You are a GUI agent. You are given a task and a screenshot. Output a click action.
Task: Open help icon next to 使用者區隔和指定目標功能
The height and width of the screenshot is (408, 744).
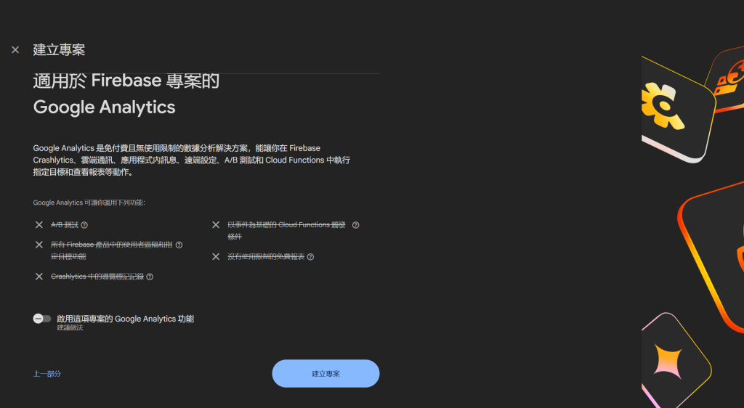pos(179,245)
